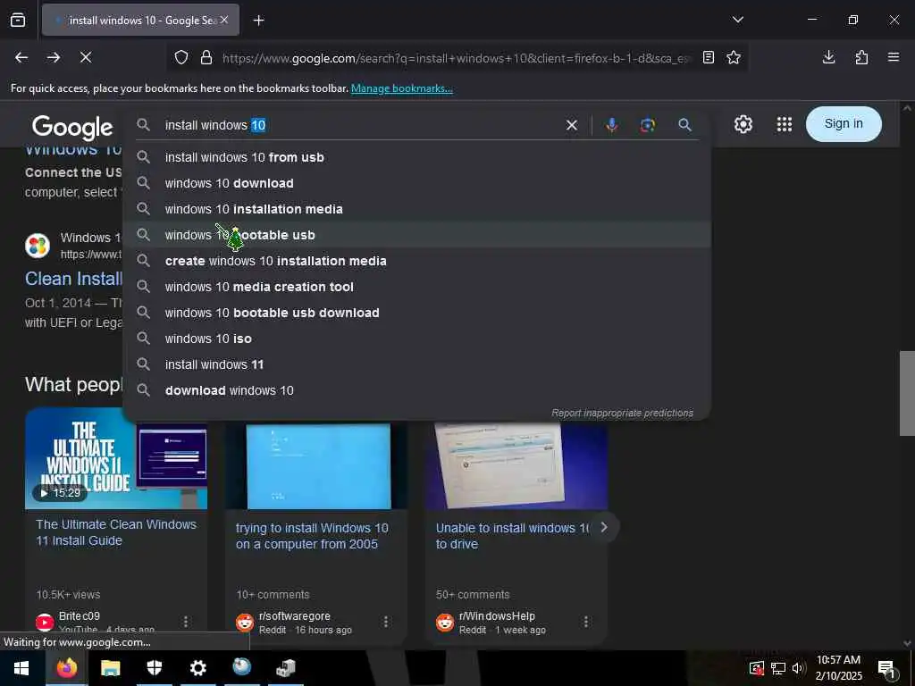Go to Google homepage logo
Screen dimensions: 915x686
click(x=71, y=127)
